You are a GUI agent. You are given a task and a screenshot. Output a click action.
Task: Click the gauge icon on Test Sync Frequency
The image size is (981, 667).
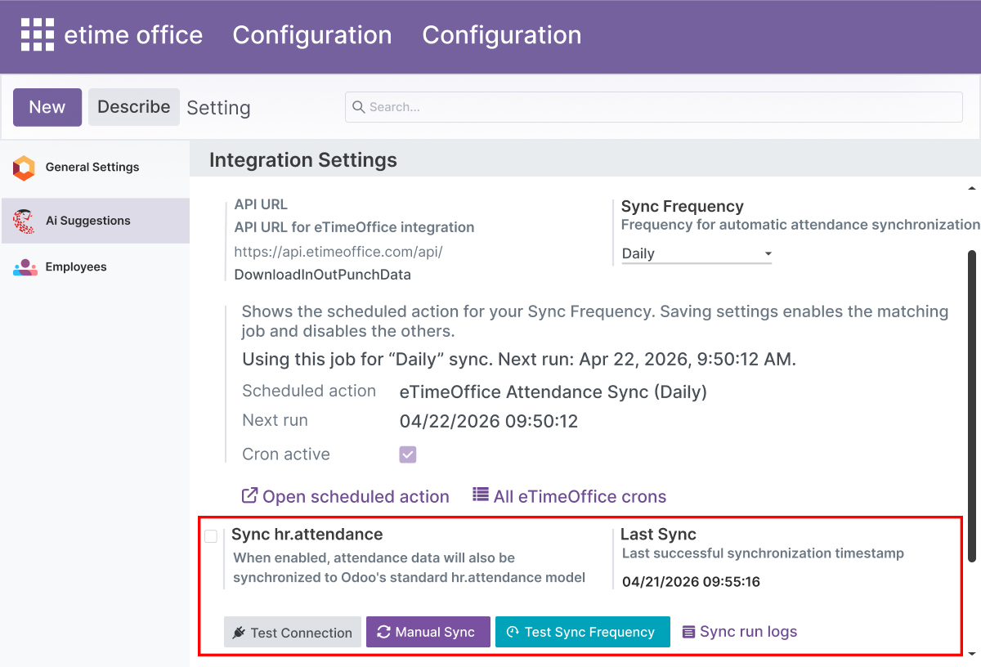(513, 632)
